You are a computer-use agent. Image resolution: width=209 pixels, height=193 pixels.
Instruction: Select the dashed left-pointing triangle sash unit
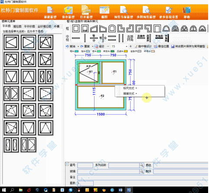coord(29,94)
